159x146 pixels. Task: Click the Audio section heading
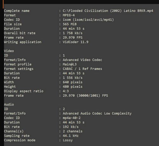pyautogui.click(x=9, y=104)
